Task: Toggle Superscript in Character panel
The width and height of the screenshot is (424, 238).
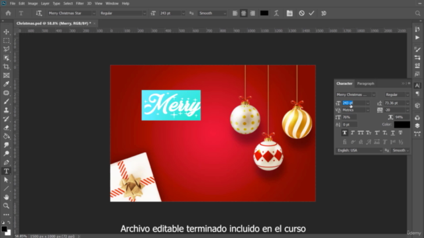Action: coord(377,133)
